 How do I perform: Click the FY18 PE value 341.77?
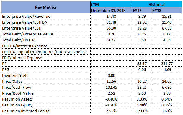coord(167,64)
